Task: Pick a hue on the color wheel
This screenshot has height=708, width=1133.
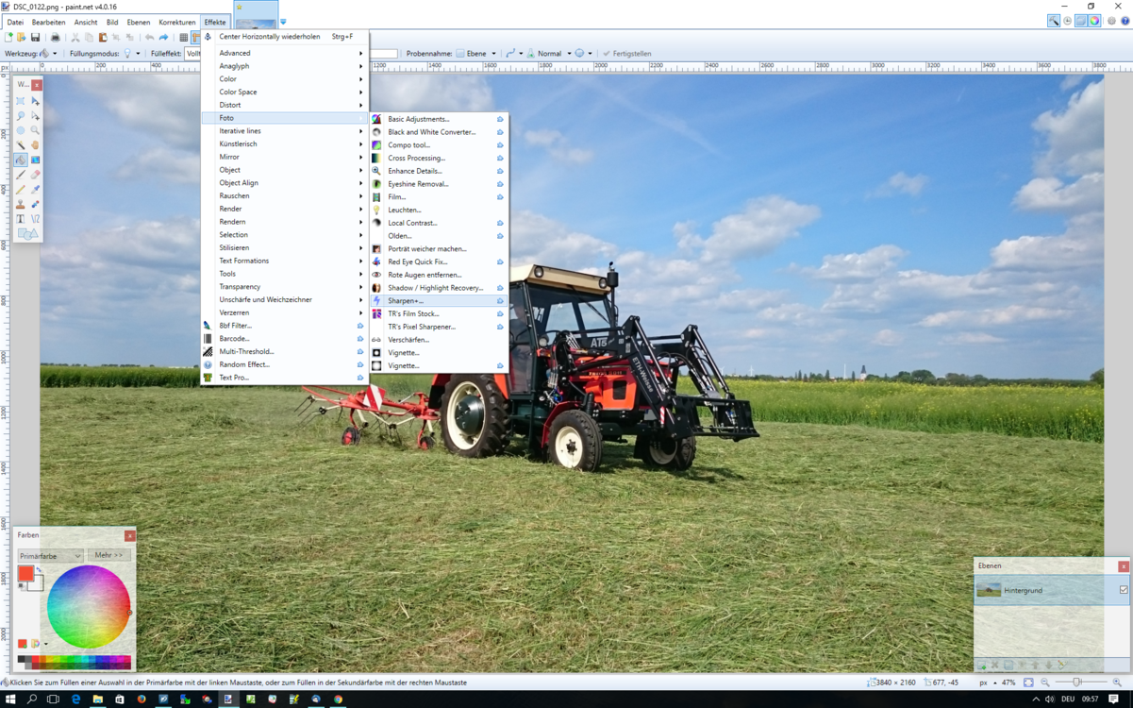Action: [x=89, y=607]
